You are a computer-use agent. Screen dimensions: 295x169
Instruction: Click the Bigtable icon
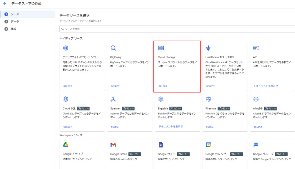point(161,99)
